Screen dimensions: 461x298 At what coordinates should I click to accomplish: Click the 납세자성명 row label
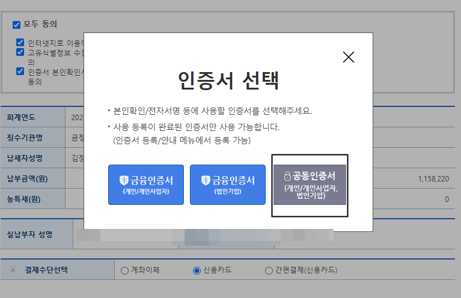tap(25, 158)
